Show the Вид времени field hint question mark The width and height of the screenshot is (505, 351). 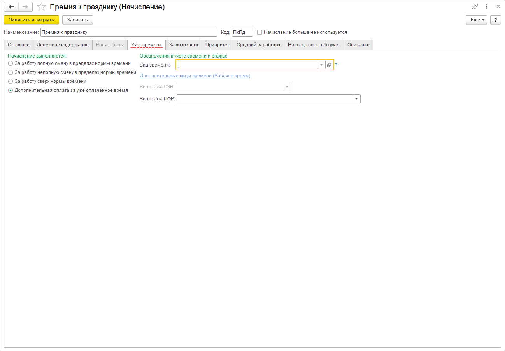click(x=336, y=65)
